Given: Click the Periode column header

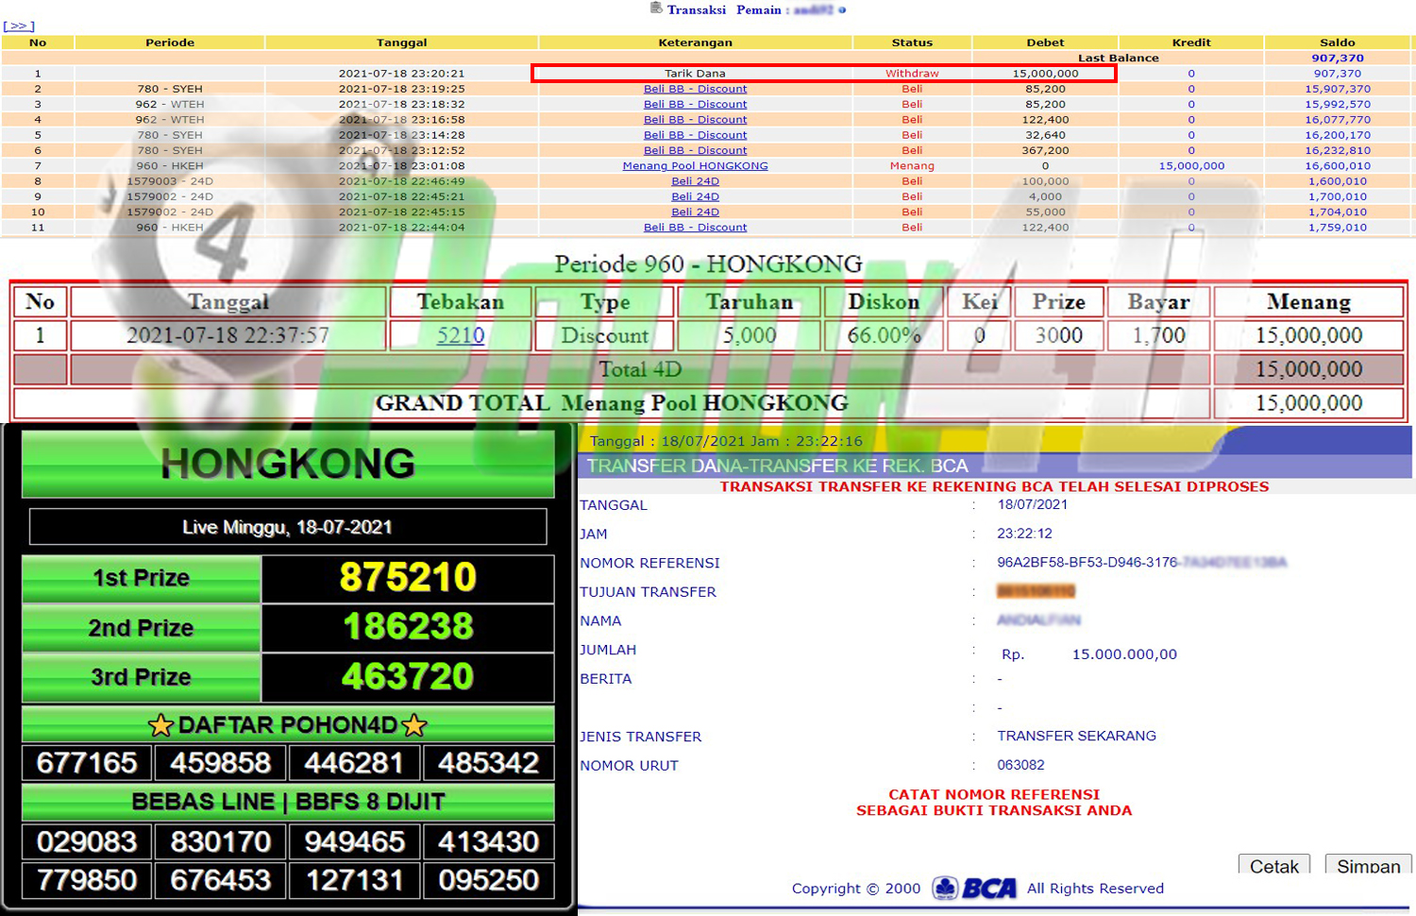Looking at the screenshot, I should 170,42.
